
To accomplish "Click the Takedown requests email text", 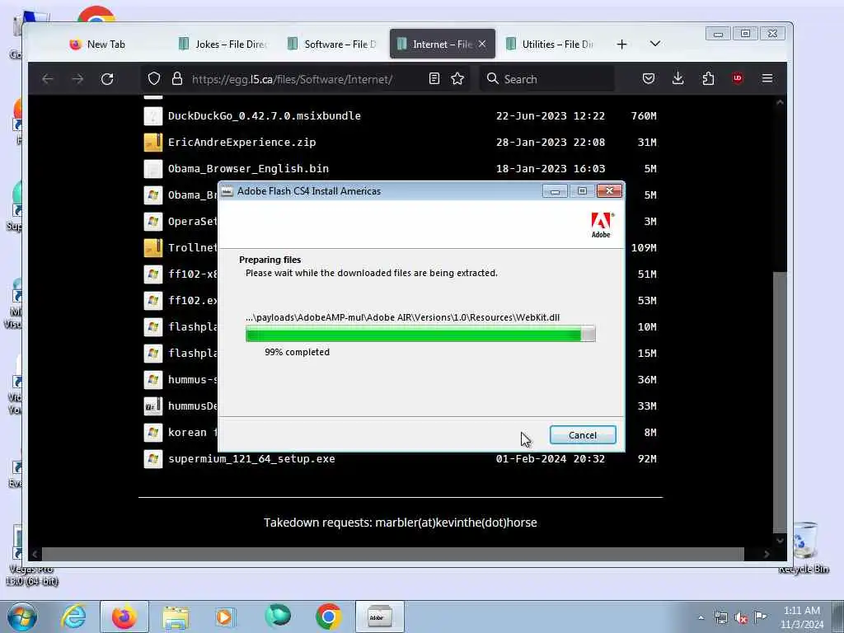I will coord(401,523).
